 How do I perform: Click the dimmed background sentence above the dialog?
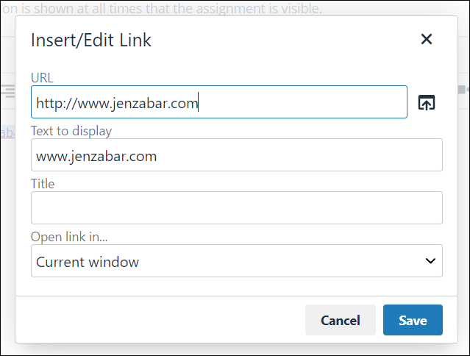tap(162, 8)
